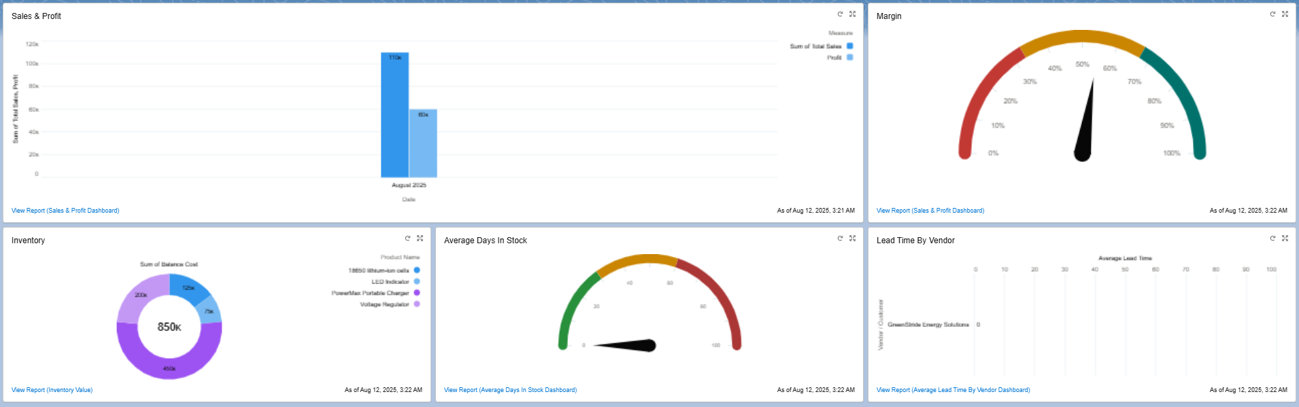
Task: Click the 110k Total Sales bar
Action: [394, 115]
